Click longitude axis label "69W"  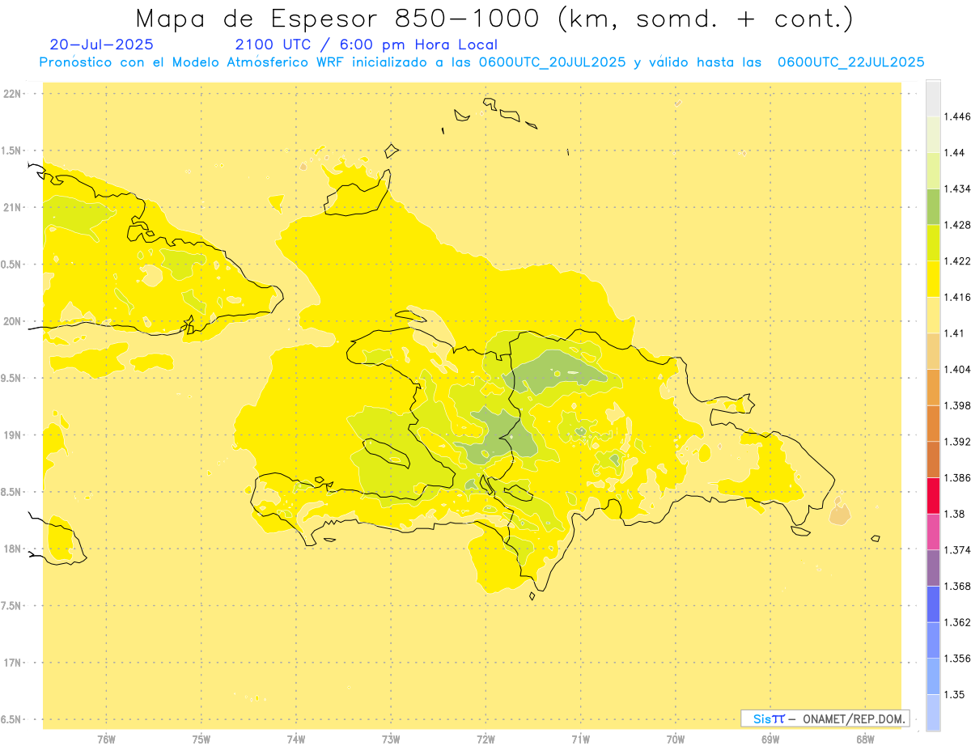[770, 739]
